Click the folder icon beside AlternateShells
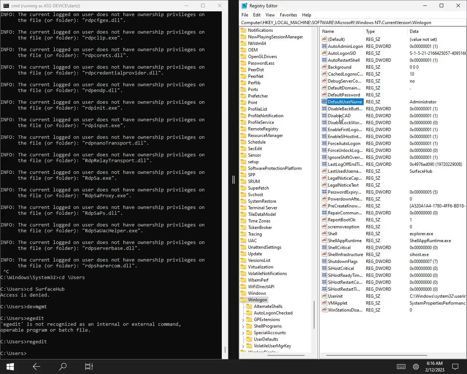The image size is (467, 374). (x=249, y=306)
